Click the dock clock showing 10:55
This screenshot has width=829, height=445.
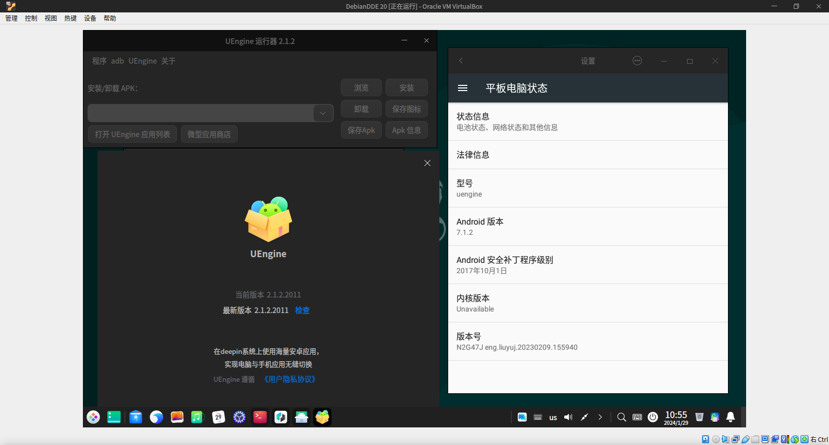pos(676,418)
